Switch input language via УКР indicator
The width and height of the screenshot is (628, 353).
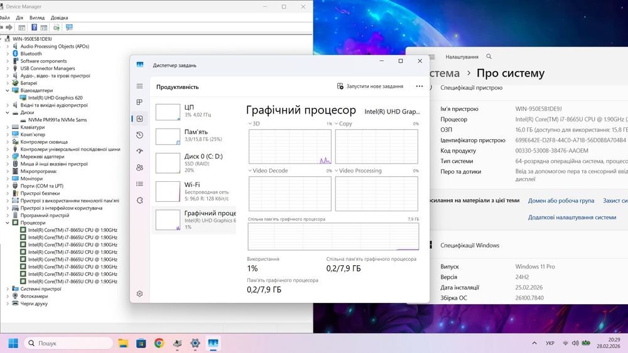tap(550, 343)
